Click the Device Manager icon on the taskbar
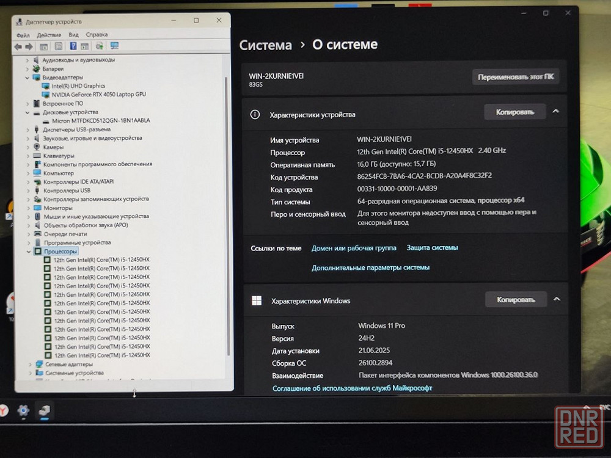This screenshot has height=458, width=611. click(44, 410)
